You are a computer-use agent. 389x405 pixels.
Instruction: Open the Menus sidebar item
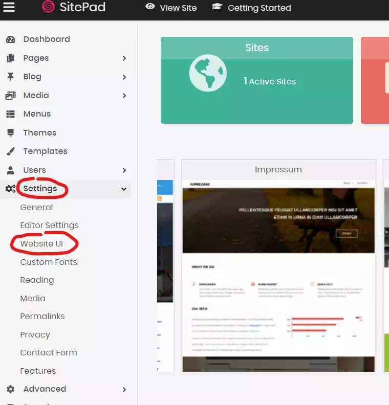point(37,114)
